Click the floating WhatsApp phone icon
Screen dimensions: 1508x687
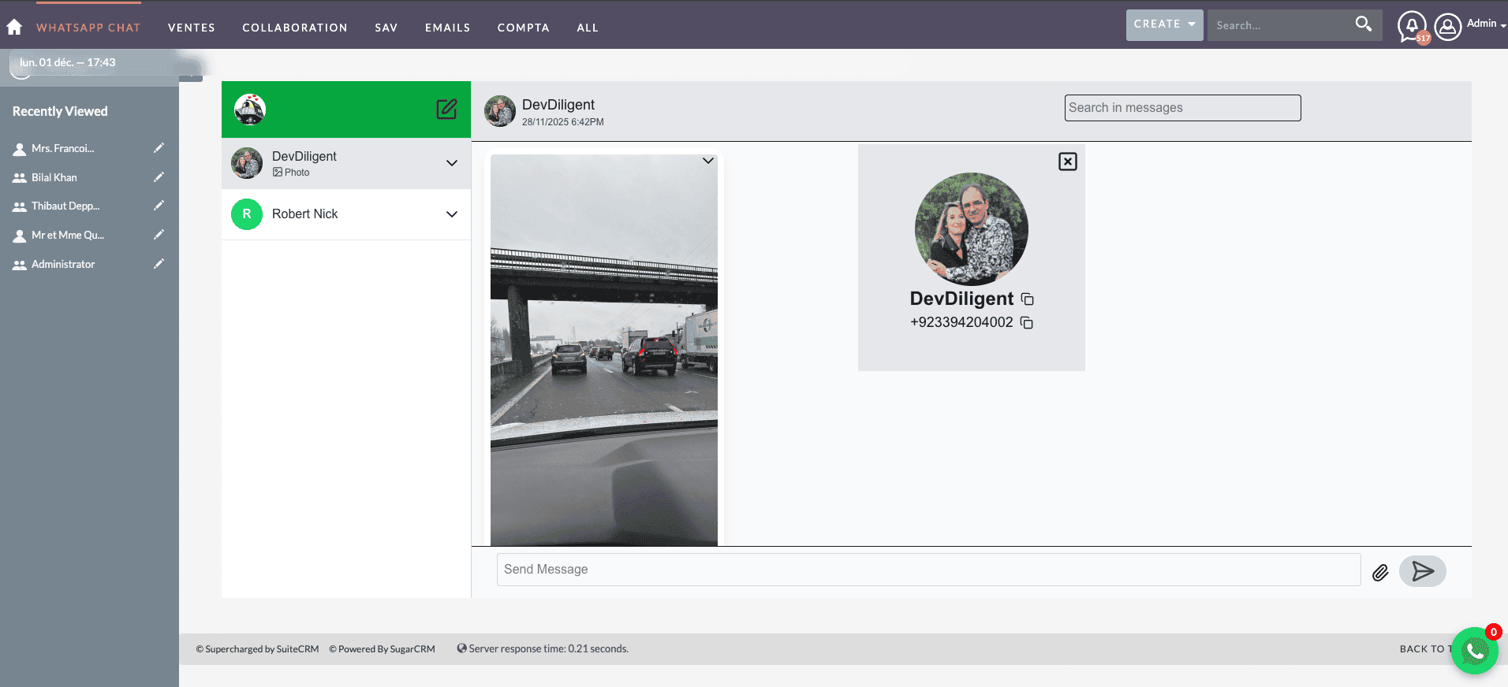pyautogui.click(x=1473, y=651)
